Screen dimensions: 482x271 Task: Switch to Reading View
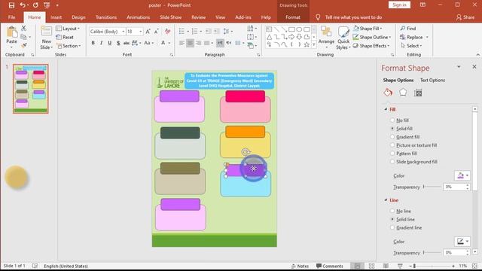[386, 266]
